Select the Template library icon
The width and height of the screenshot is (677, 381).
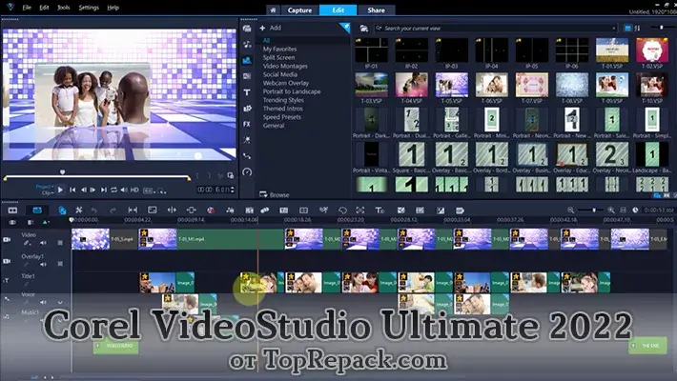click(x=247, y=60)
